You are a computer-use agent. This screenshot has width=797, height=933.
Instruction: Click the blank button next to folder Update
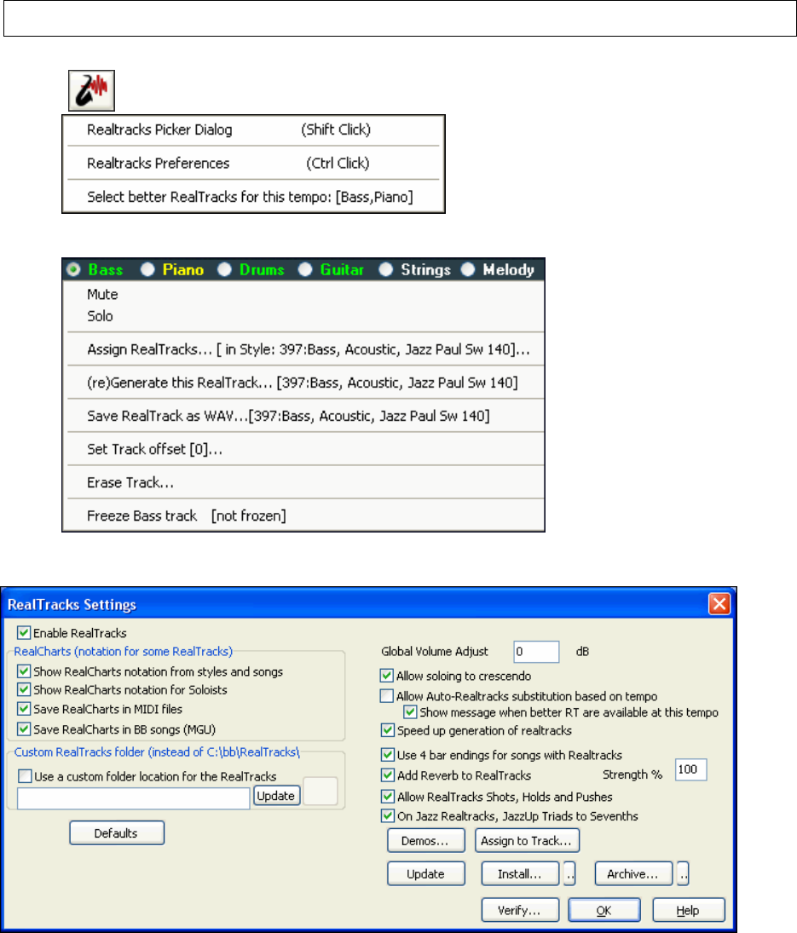[321, 791]
